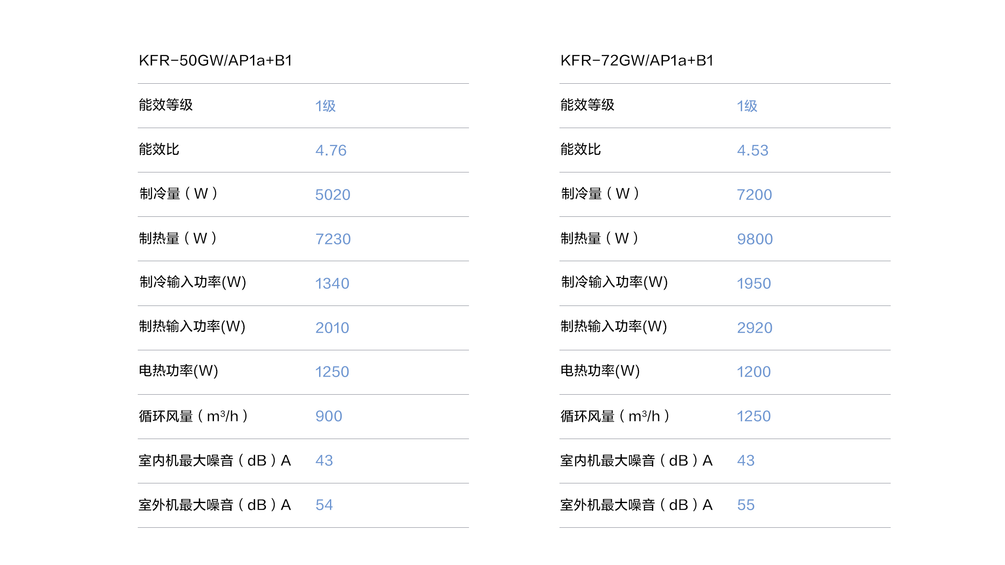Select the 4.76 energy efficiency ratio value
This screenshot has width=1005, height=565.
(331, 150)
